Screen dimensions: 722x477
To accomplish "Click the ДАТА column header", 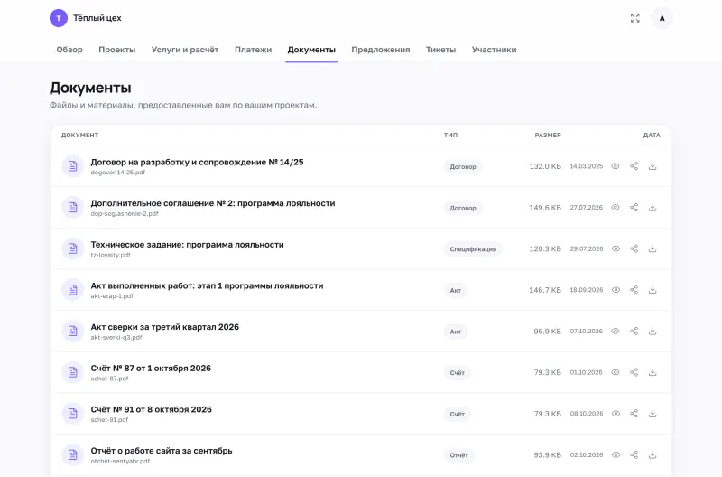I will tap(652, 135).
